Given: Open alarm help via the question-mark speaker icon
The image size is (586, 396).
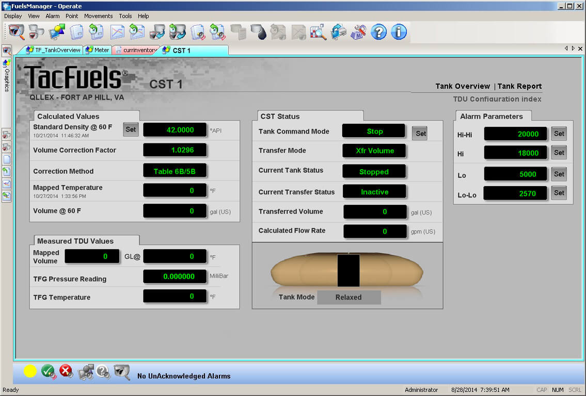Looking at the screenshot, I should pyautogui.click(x=103, y=371).
